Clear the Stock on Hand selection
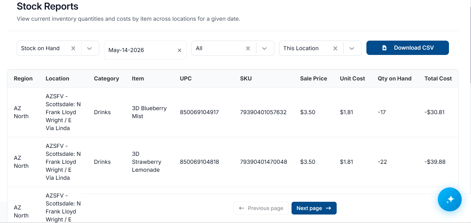This screenshot has width=471, height=223. (73, 48)
